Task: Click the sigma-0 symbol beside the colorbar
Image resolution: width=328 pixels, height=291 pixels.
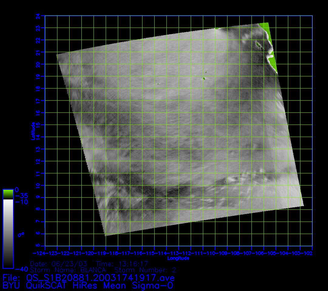Action: point(21,234)
